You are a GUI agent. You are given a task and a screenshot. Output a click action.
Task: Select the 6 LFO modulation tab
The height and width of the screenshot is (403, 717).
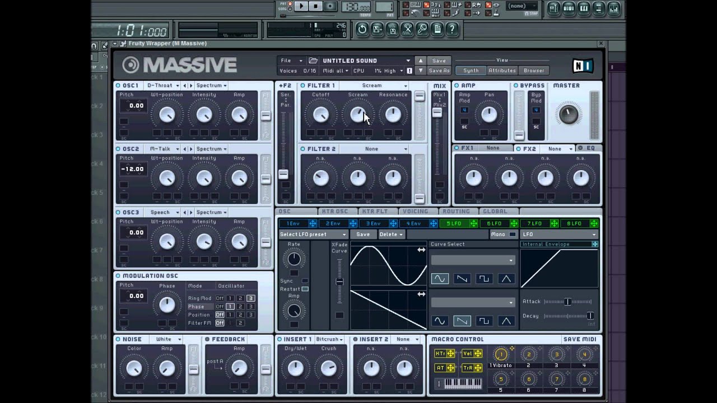click(x=494, y=223)
